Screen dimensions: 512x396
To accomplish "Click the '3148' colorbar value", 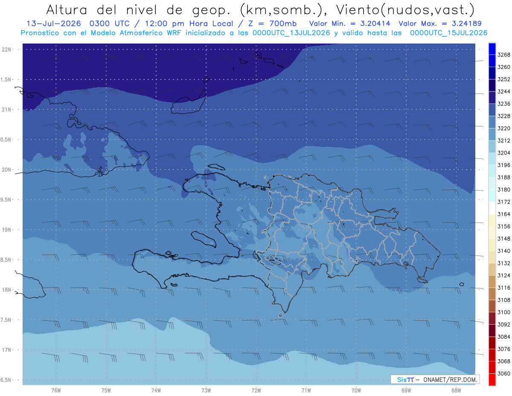I will point(504,238).
